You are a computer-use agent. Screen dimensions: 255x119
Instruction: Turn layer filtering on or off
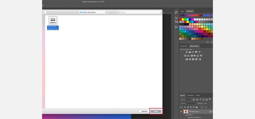[210, 99]
